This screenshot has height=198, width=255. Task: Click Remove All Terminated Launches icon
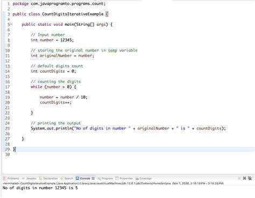tap(250, 178)
